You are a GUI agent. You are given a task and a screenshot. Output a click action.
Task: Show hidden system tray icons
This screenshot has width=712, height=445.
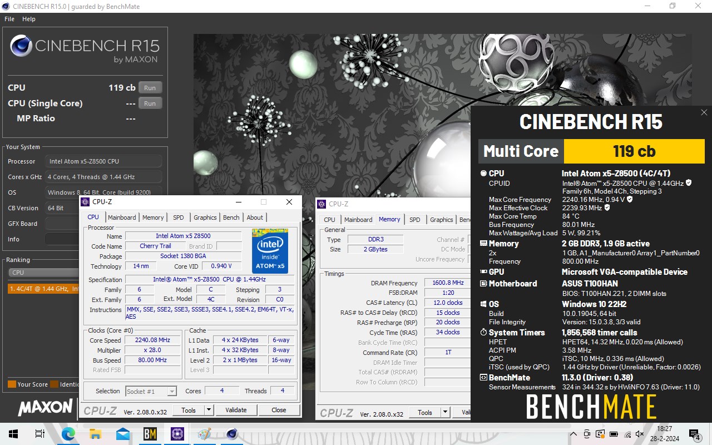point(573,434)
